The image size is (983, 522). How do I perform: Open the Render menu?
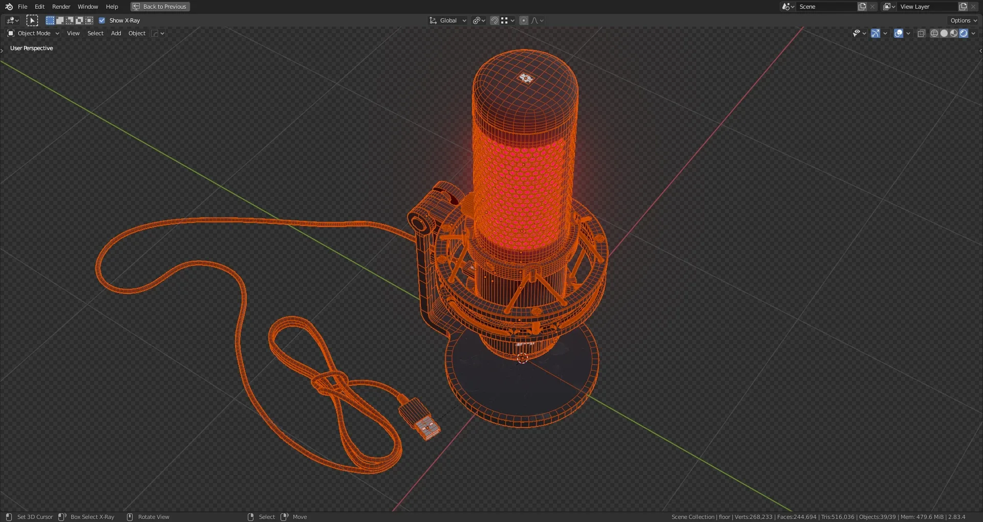coord(61,7)
